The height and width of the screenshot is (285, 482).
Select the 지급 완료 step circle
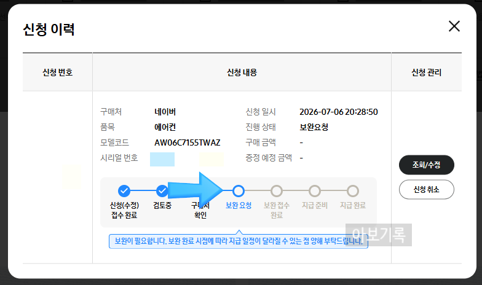pyautogui.click(x=353, y=191)
